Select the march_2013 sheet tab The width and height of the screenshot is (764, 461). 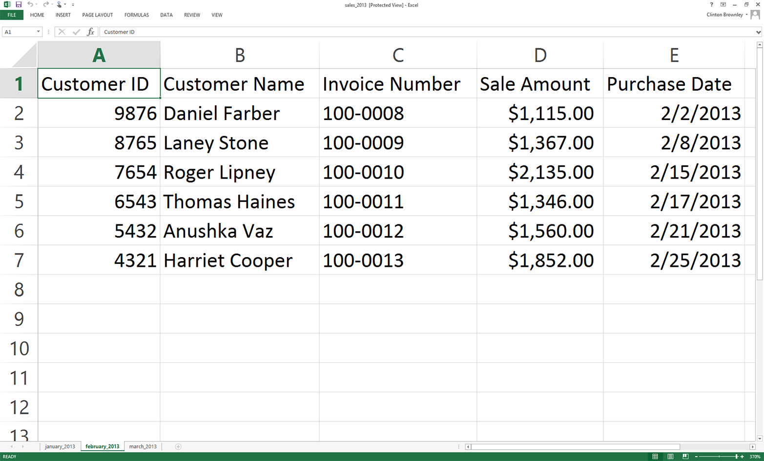143,446
